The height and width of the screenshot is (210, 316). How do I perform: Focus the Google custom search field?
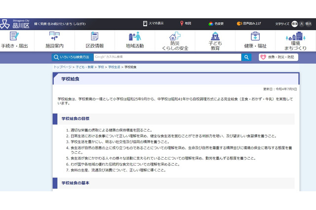click(x=167, y=57)
